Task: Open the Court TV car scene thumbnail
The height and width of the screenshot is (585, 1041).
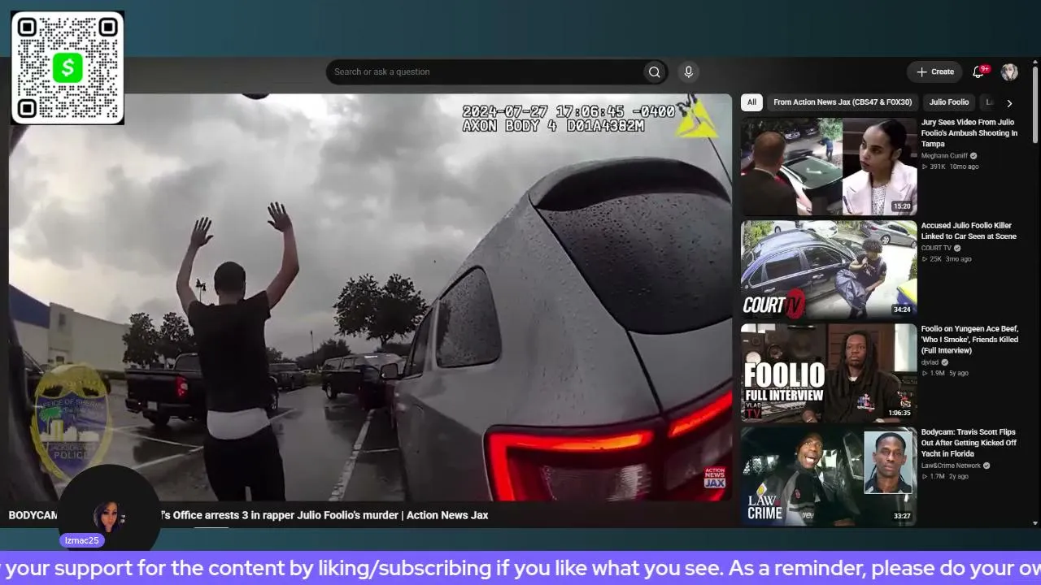Action: click(x=829, y=270)
